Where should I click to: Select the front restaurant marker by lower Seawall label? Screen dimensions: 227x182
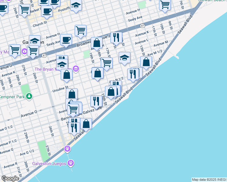point(74,128)
